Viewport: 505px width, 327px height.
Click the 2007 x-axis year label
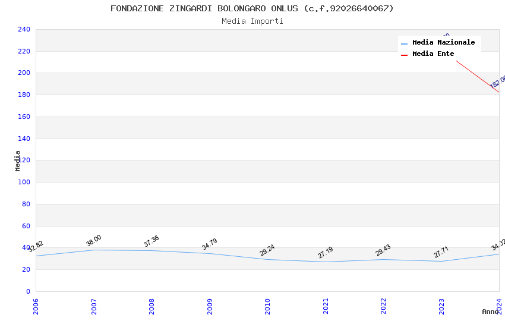click(x=94, y=306)
